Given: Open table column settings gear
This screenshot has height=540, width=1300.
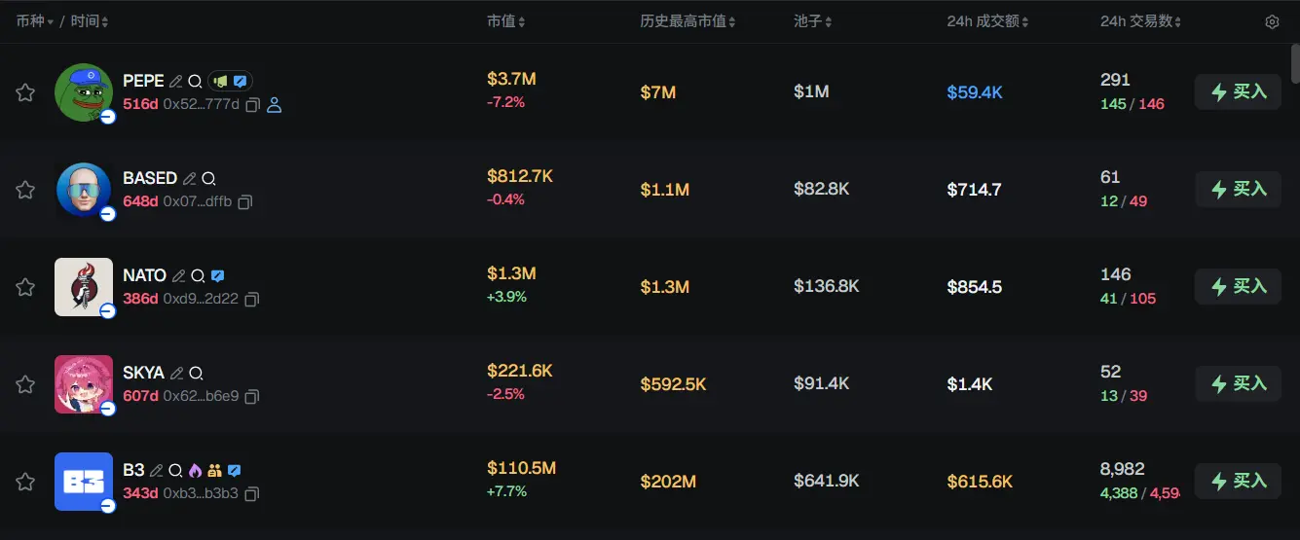Looking at the screenshot, I should click(x=1272, y=22).
